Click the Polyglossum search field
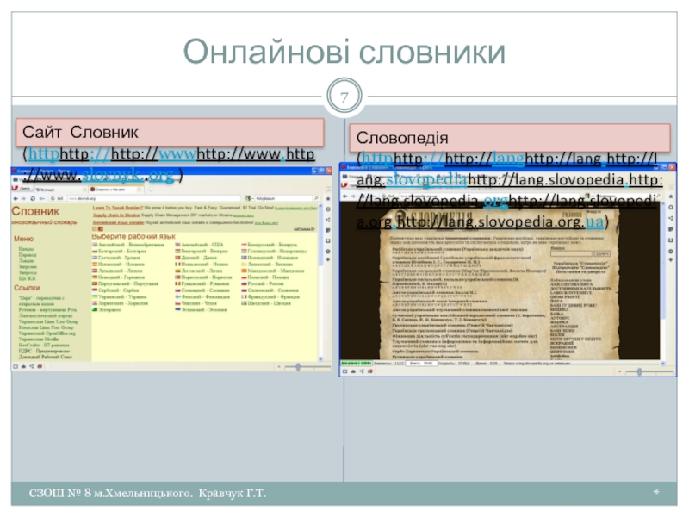 pos(283,199)
